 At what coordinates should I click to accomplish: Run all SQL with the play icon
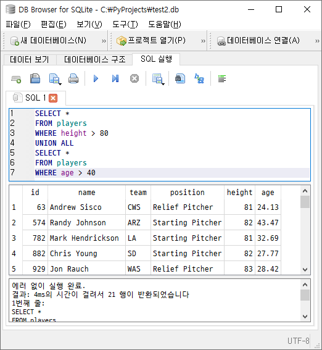96,78
